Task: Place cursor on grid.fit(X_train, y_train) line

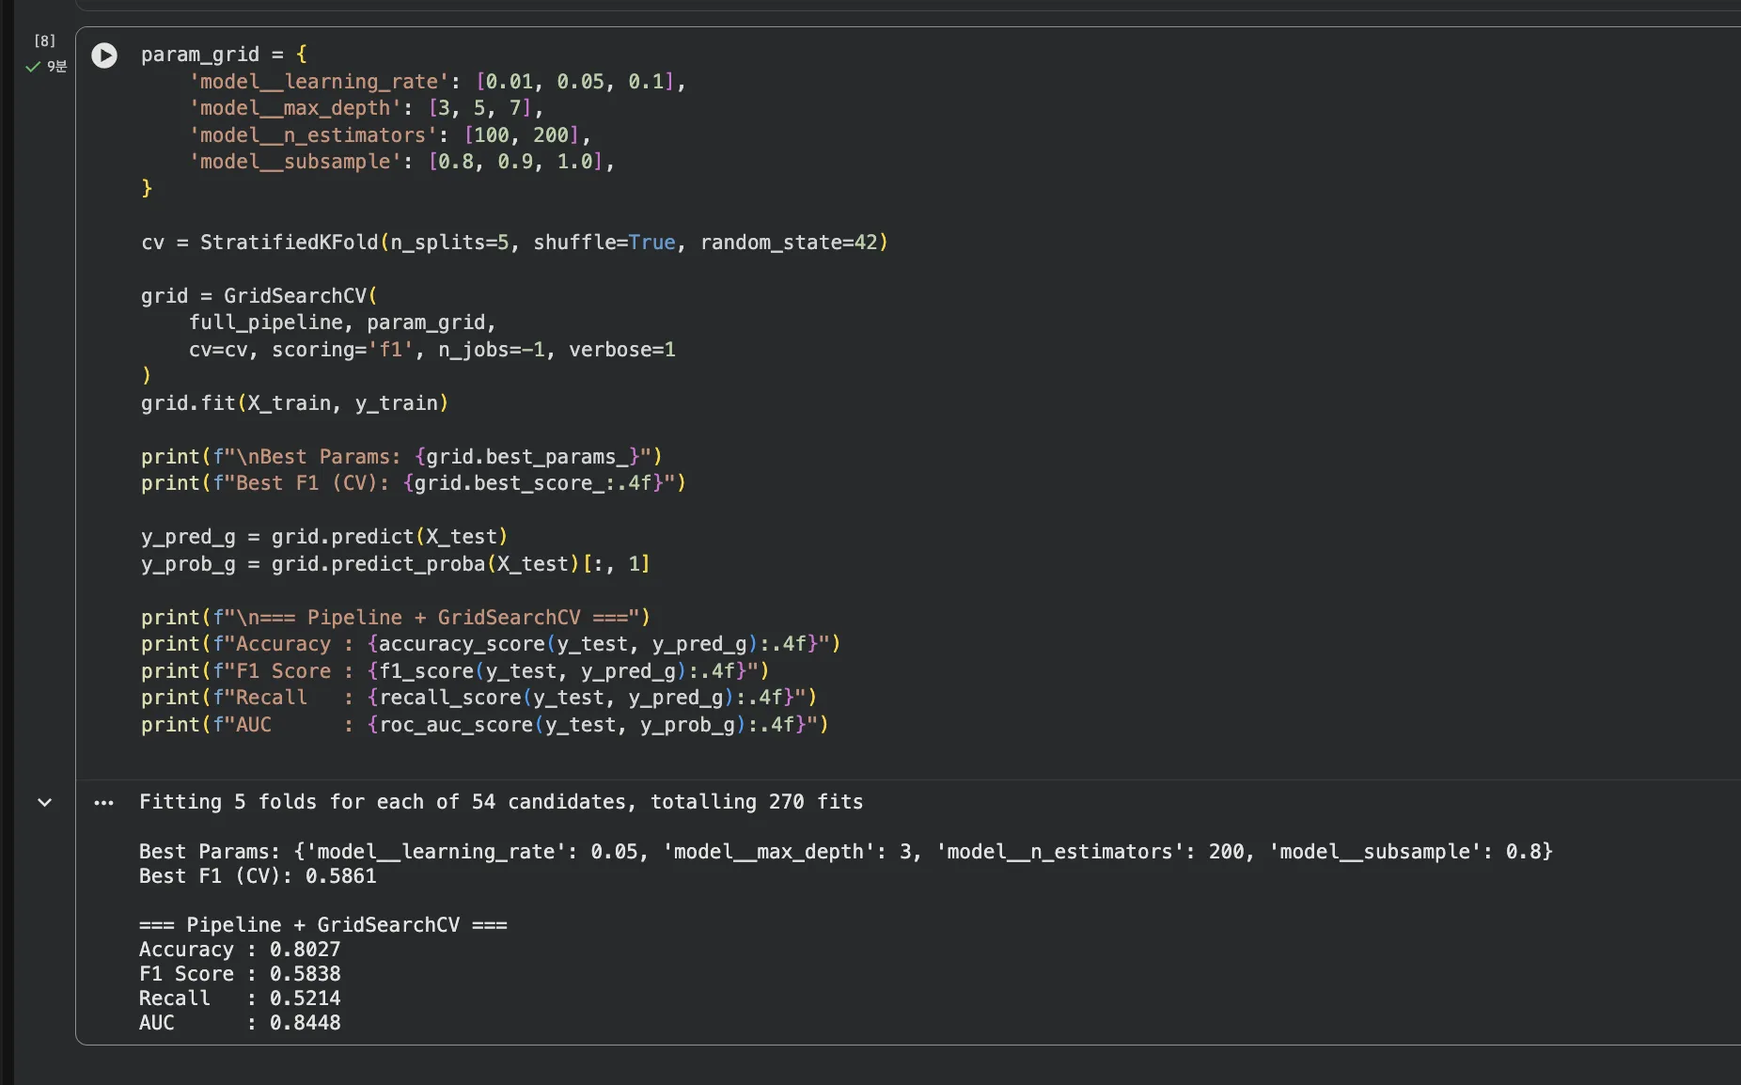Action: (x=294, y=403)
